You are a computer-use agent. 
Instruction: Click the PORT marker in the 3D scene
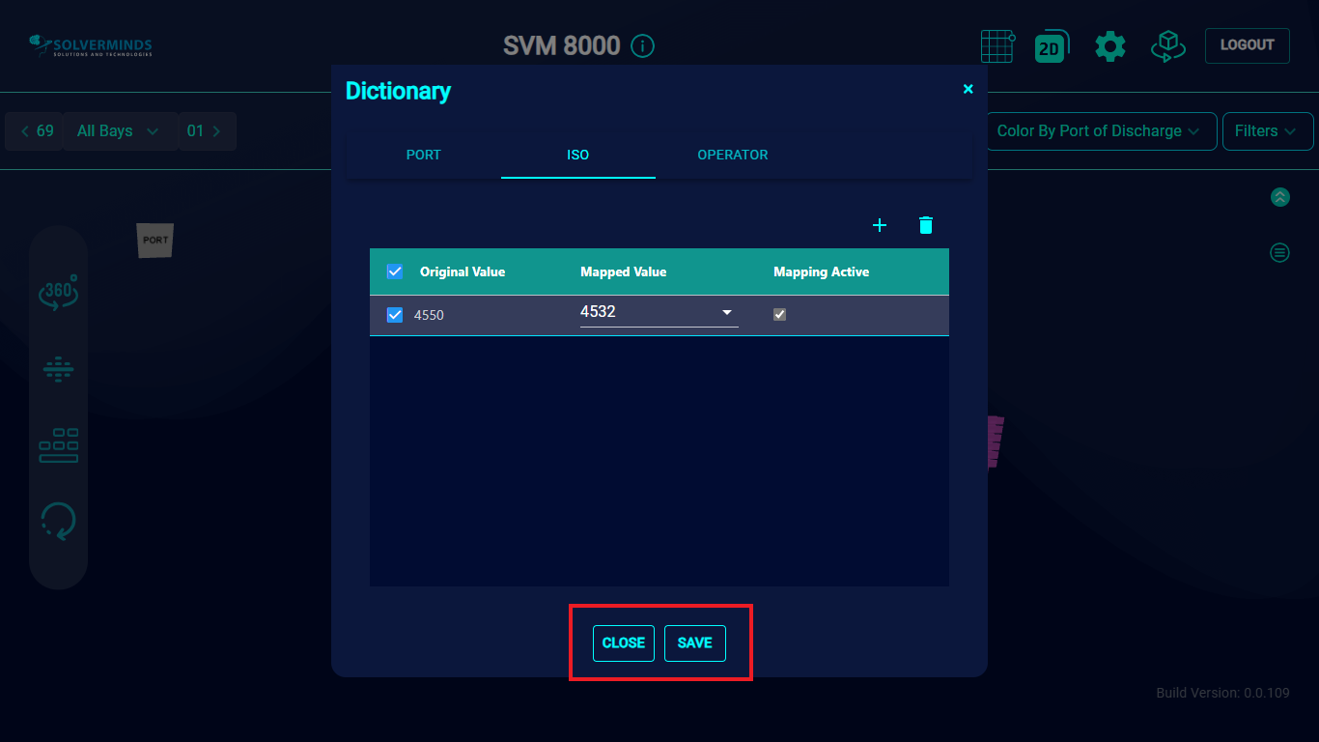click(x=155, y=240)
